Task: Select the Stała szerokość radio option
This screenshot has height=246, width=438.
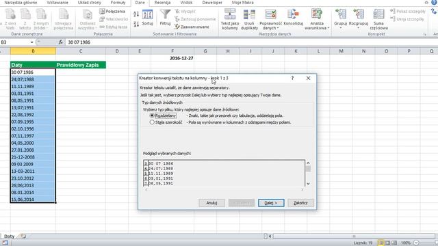Action: click(152, 122)
